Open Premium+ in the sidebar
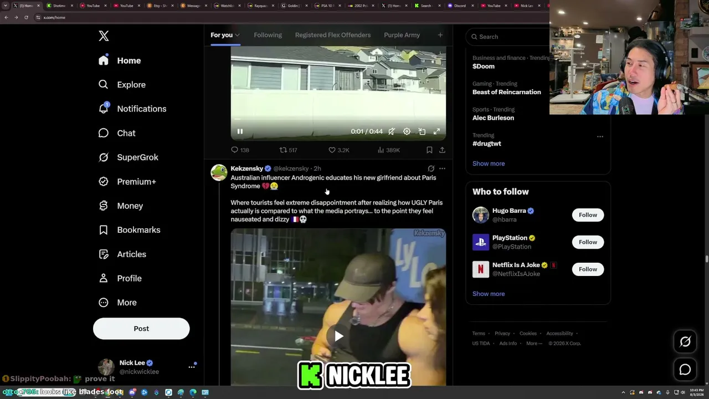Image resolution: width=709 pixels, height=399 pixels. [x=127, y=182]
